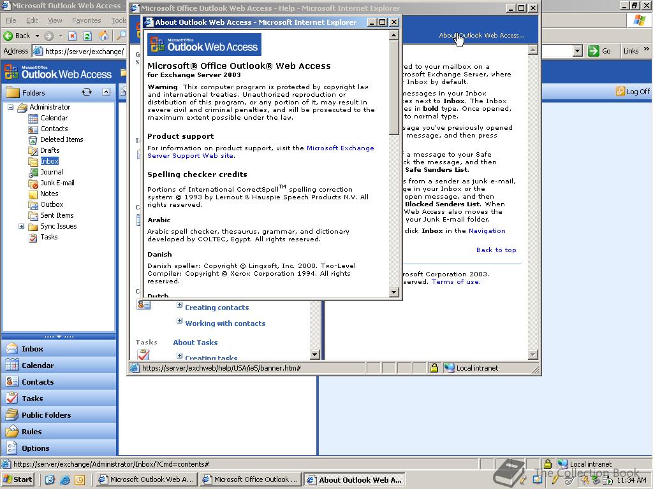Screen dimensions: 653x489
Task: Switch to Microsoft Office Outlook Help taskbar window
Action: point(250,480)
